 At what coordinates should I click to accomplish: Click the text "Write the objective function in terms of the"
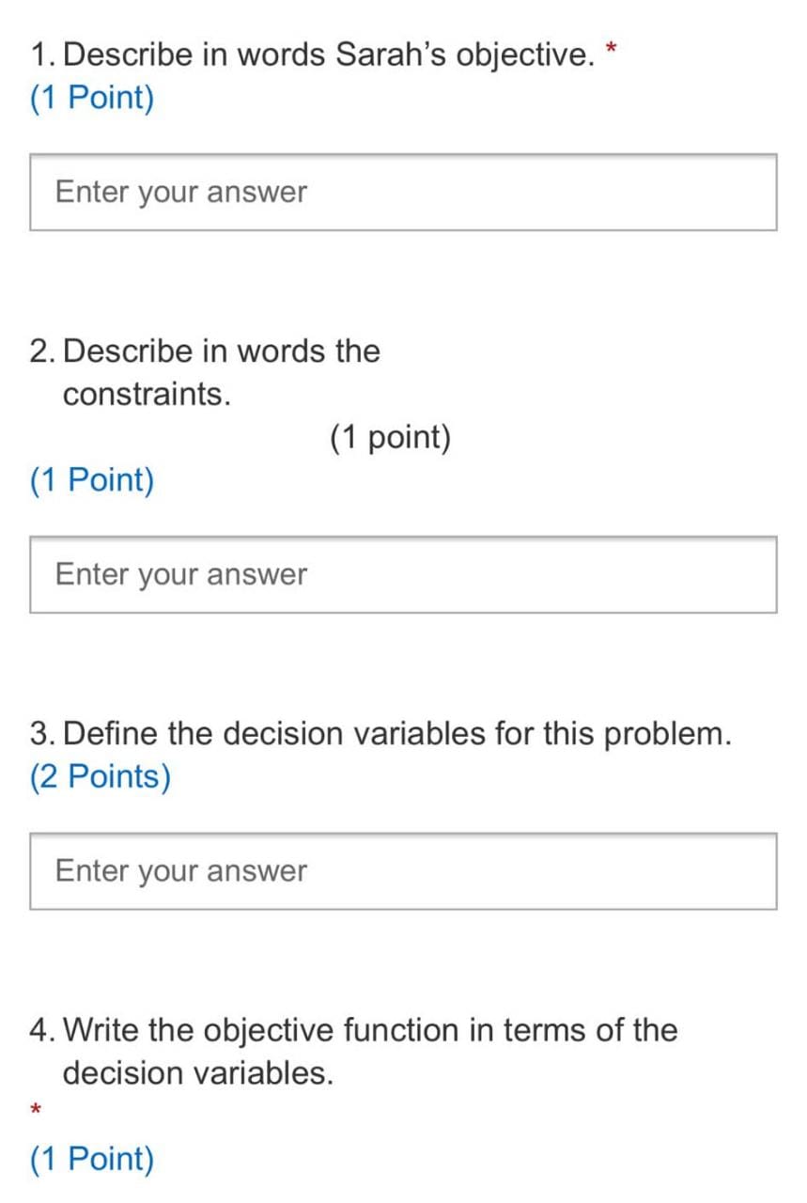tap(370, 1030)
